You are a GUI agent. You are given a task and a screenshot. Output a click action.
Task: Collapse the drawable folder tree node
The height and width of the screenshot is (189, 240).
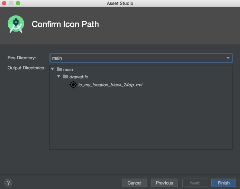59,76
